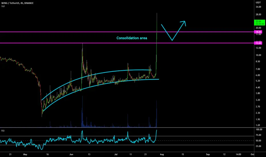The height and width of the screenshot is (157, 266).
Task: Click the Aug label on time axis
Action: click(x=162, y=154)
